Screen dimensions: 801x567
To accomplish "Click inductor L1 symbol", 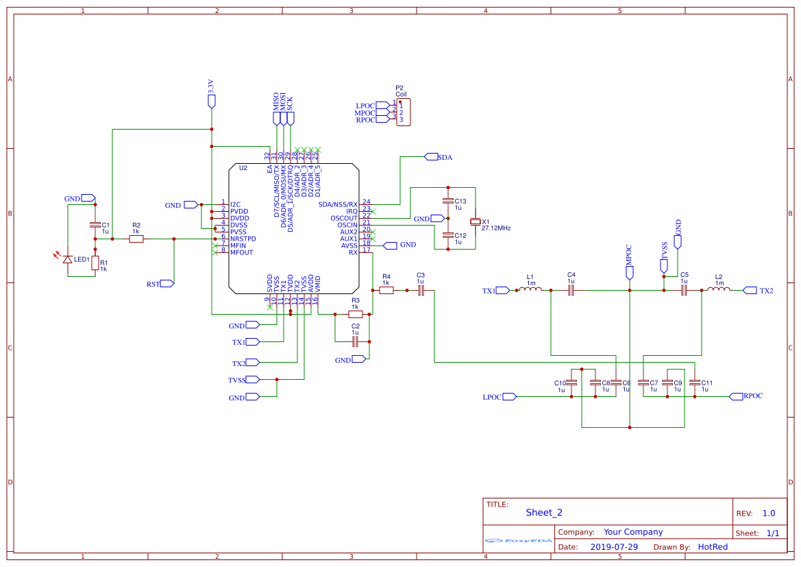I will [x=529, y=290].
